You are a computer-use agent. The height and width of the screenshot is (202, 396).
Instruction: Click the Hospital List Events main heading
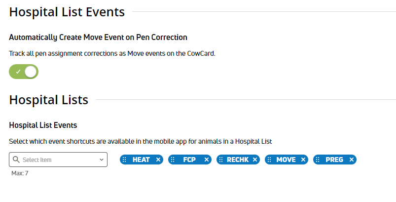tap(67, 12)
